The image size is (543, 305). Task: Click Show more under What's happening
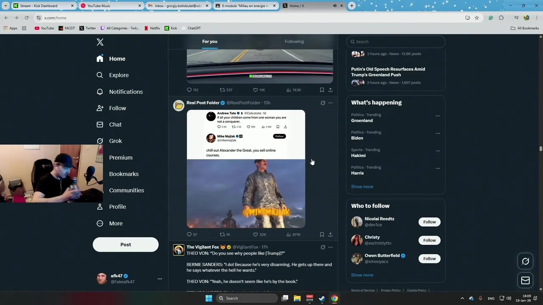click(362, 186)
